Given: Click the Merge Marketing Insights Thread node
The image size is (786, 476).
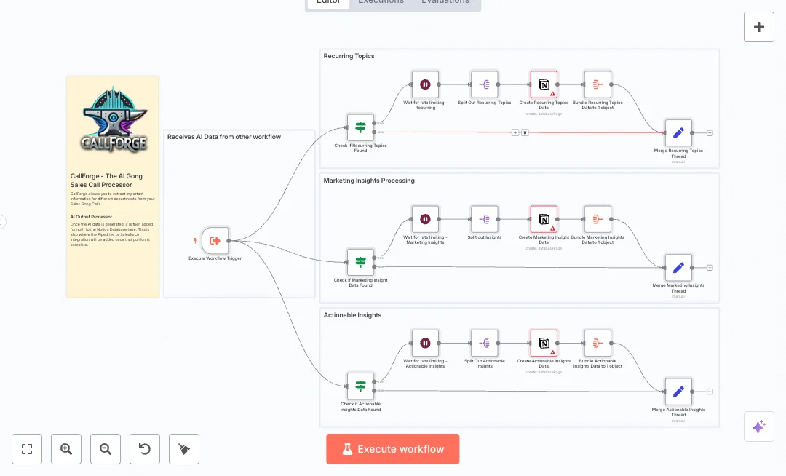Looking at the screenshot, I should click(678, 267).
